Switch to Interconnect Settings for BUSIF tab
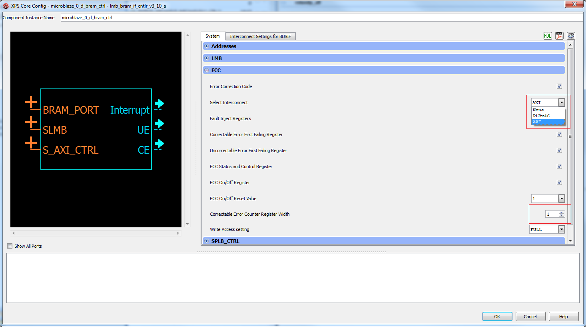The height and width of the screenshot is (327, 586). pos(261,36)
